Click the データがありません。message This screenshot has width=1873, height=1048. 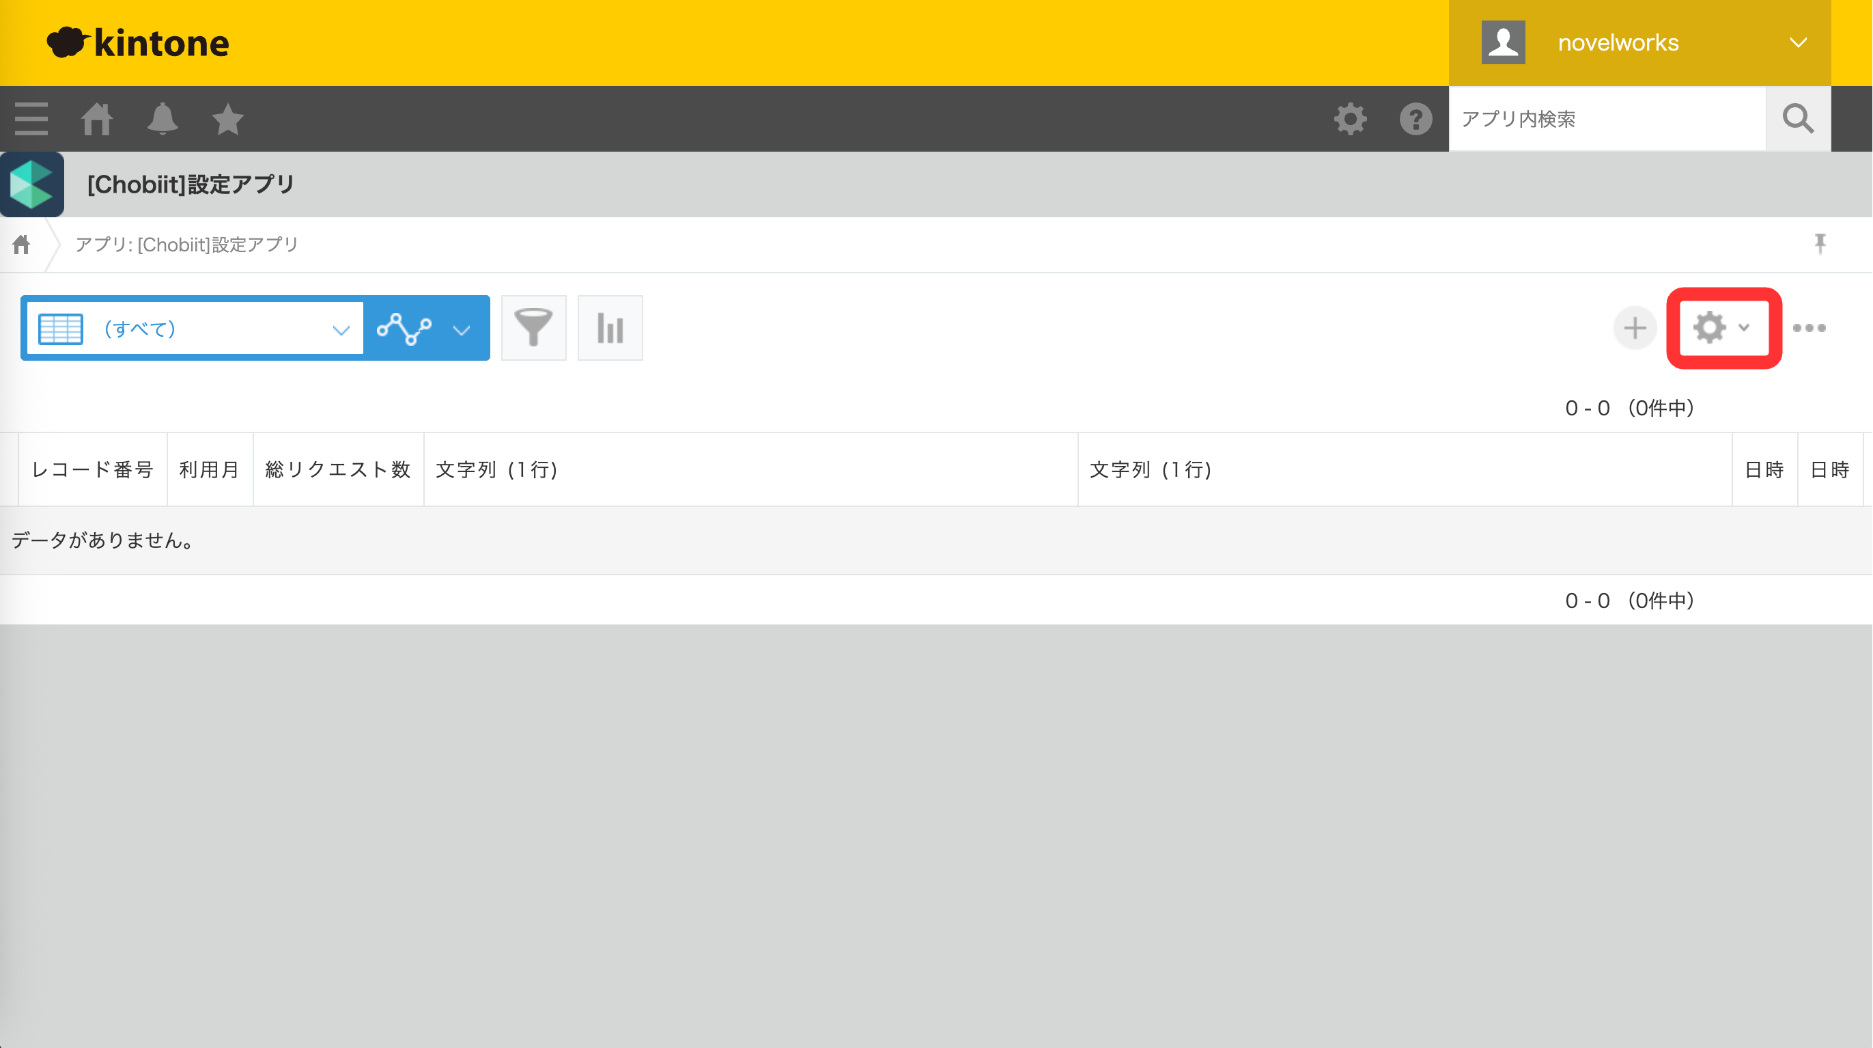[x=103, y=540]
